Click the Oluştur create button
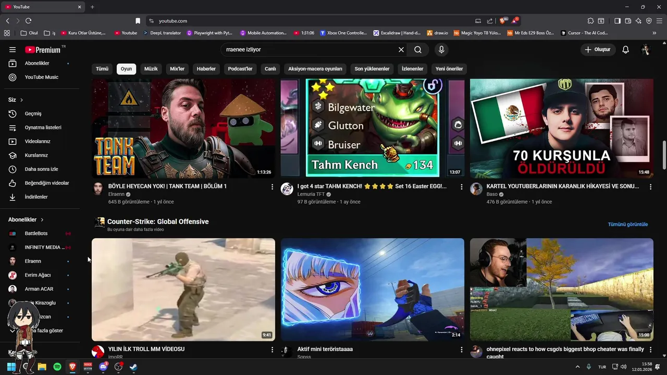 click(598, 49)
